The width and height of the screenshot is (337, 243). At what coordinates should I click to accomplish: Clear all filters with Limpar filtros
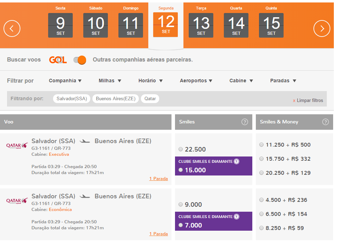308,101
